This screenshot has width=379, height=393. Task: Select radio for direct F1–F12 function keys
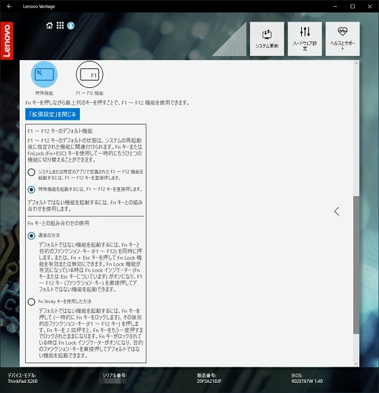[31, 172]
